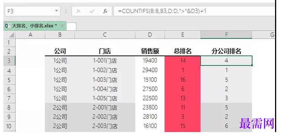Select the 2-003门店 cell
Image resolution: width=281 pixels, height=135 pixels.
pyautogui.click(x=105, y=126)
